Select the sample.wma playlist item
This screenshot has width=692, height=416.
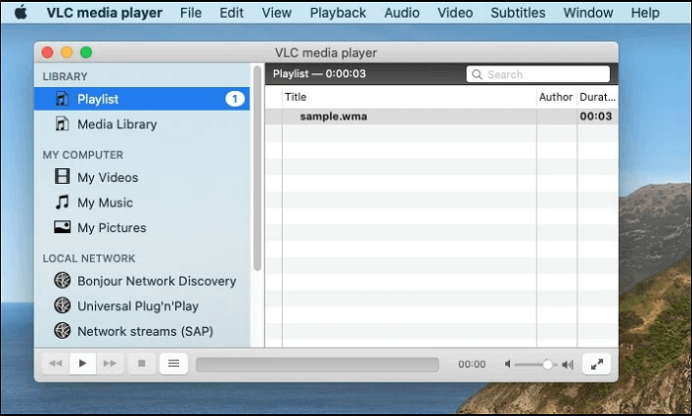[x=332, y=116]
